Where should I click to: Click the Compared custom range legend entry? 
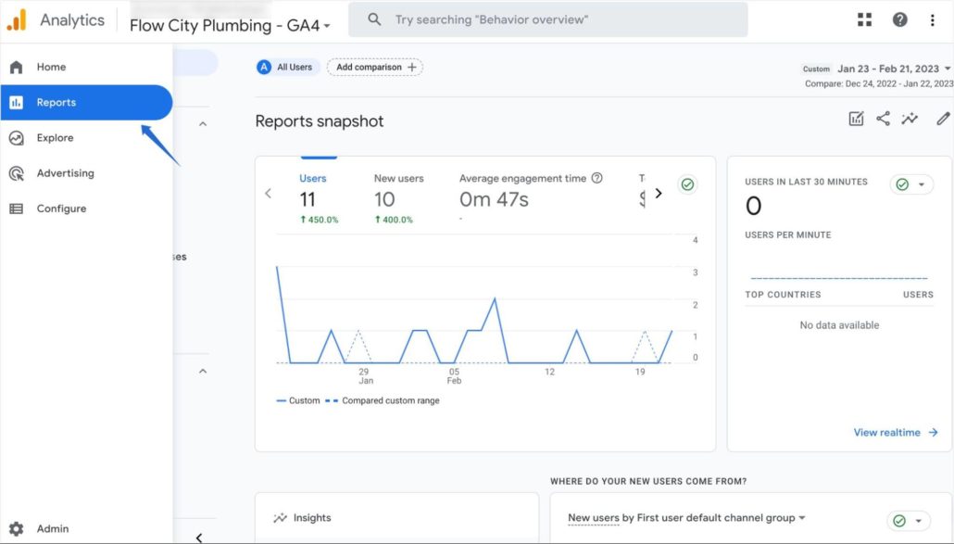point(383,400)
